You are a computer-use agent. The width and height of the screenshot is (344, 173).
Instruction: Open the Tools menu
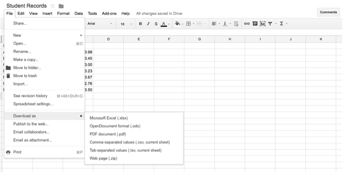[92, 14]
